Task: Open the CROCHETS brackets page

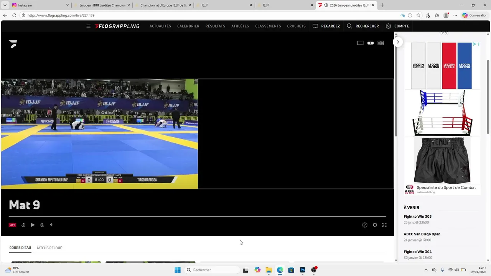Action: click(297, 26)
